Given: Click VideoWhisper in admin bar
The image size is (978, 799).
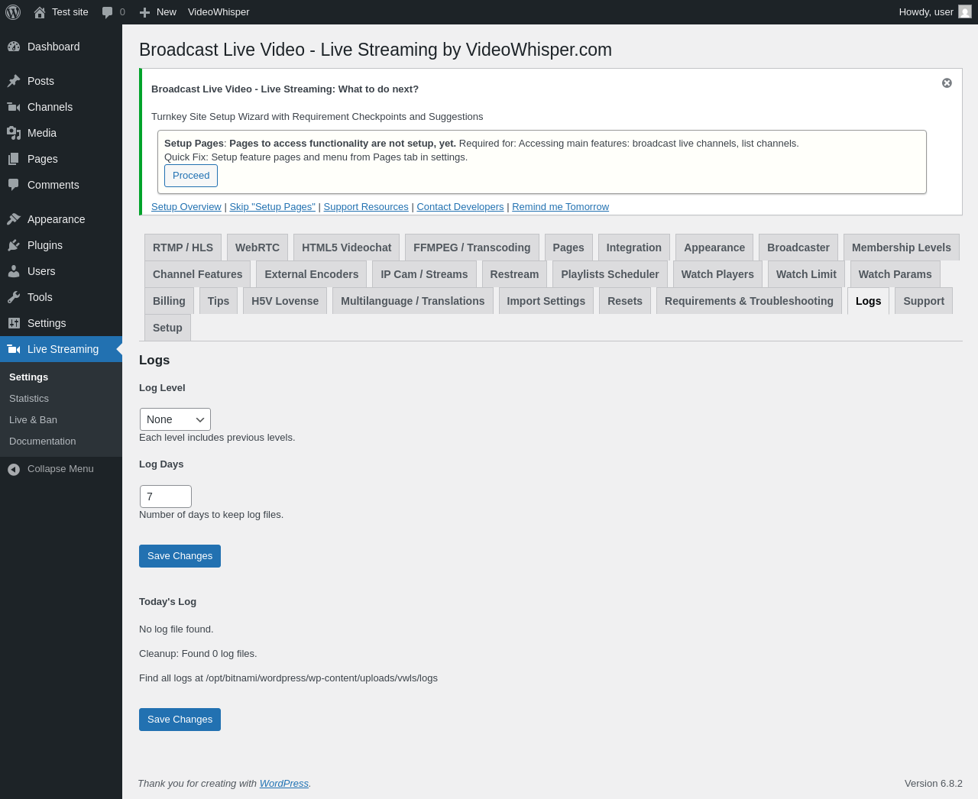Looking at the screenshot, I should 219,12.
